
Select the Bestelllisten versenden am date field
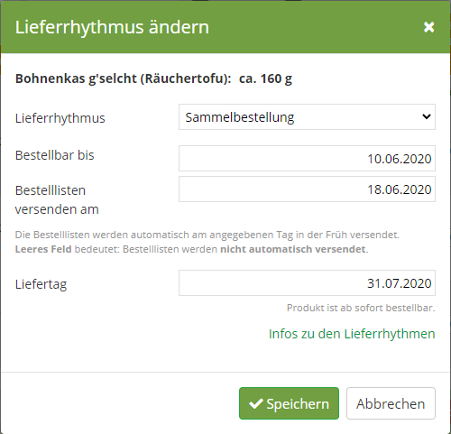307,189
